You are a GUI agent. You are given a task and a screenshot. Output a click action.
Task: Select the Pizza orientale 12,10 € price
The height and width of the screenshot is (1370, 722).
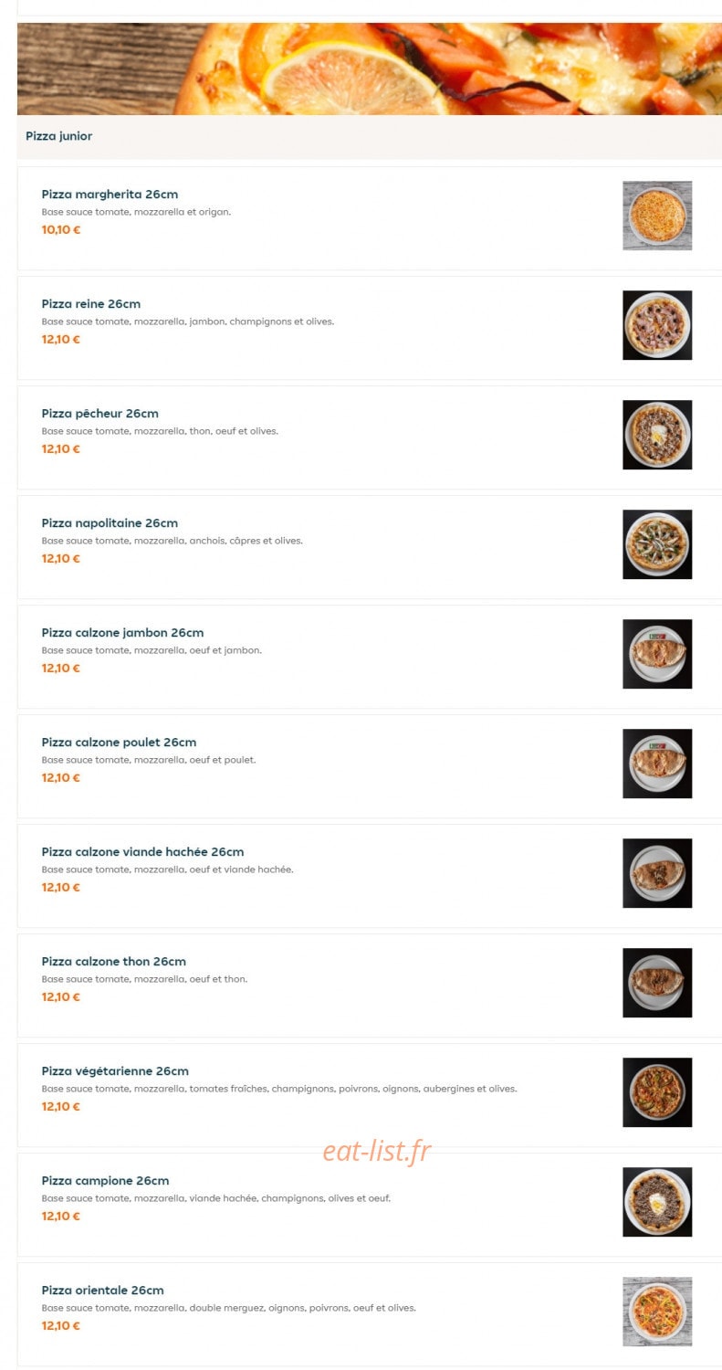pyautogui.click(x=61, y=1326)
